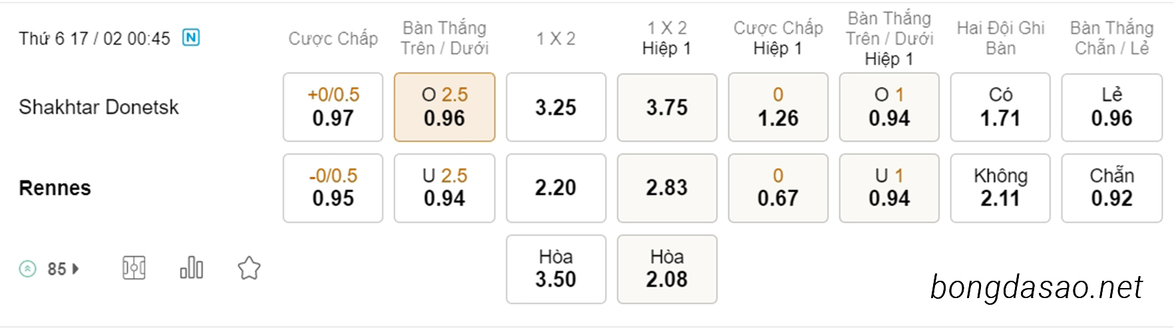Pick first-half Shakhtar handicap 0 at 1.26
1174x334 pixels.
(x=778, y=107)
